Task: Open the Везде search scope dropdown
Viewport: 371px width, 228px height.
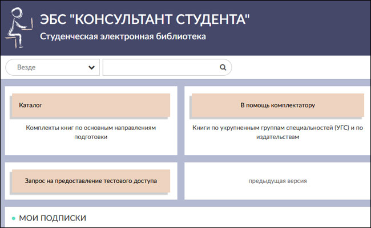Action: (x=53, y=67)
